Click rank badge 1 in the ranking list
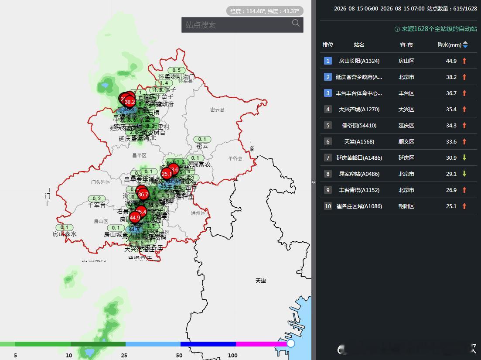The height and width of the screenshot is (360, 481). pos(327,61)
